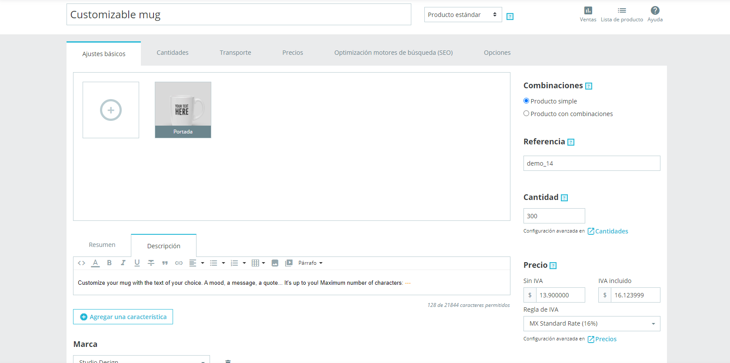Click inside the description text area

tap(292, 283)
